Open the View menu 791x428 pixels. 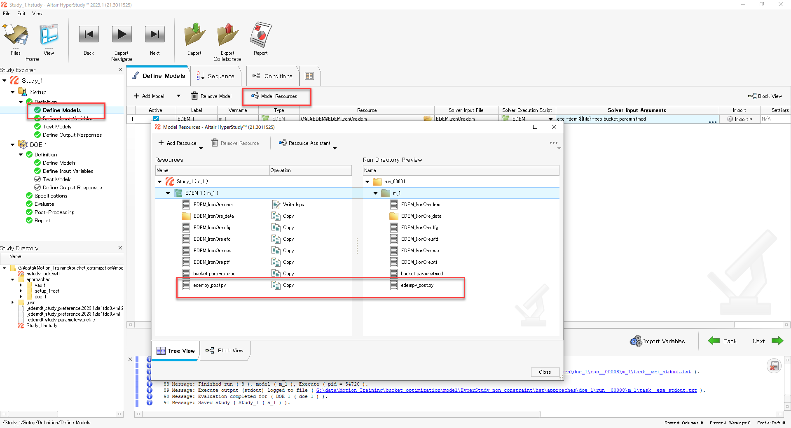click(x=37, y=14)
